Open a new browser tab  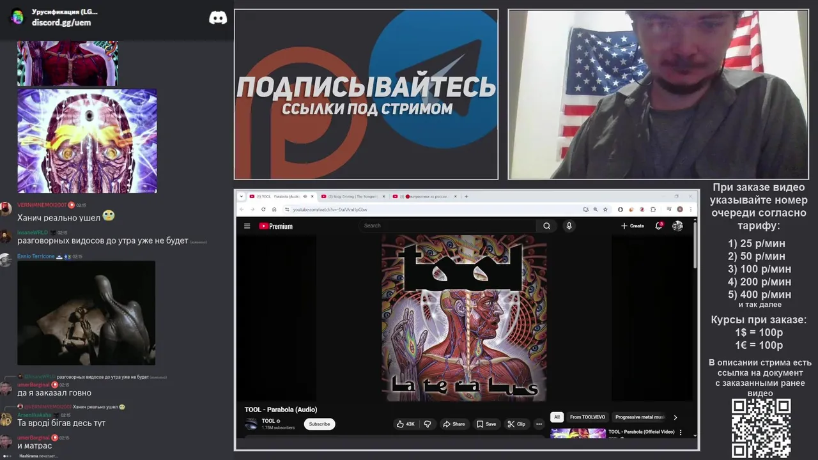tap(467, 196)
